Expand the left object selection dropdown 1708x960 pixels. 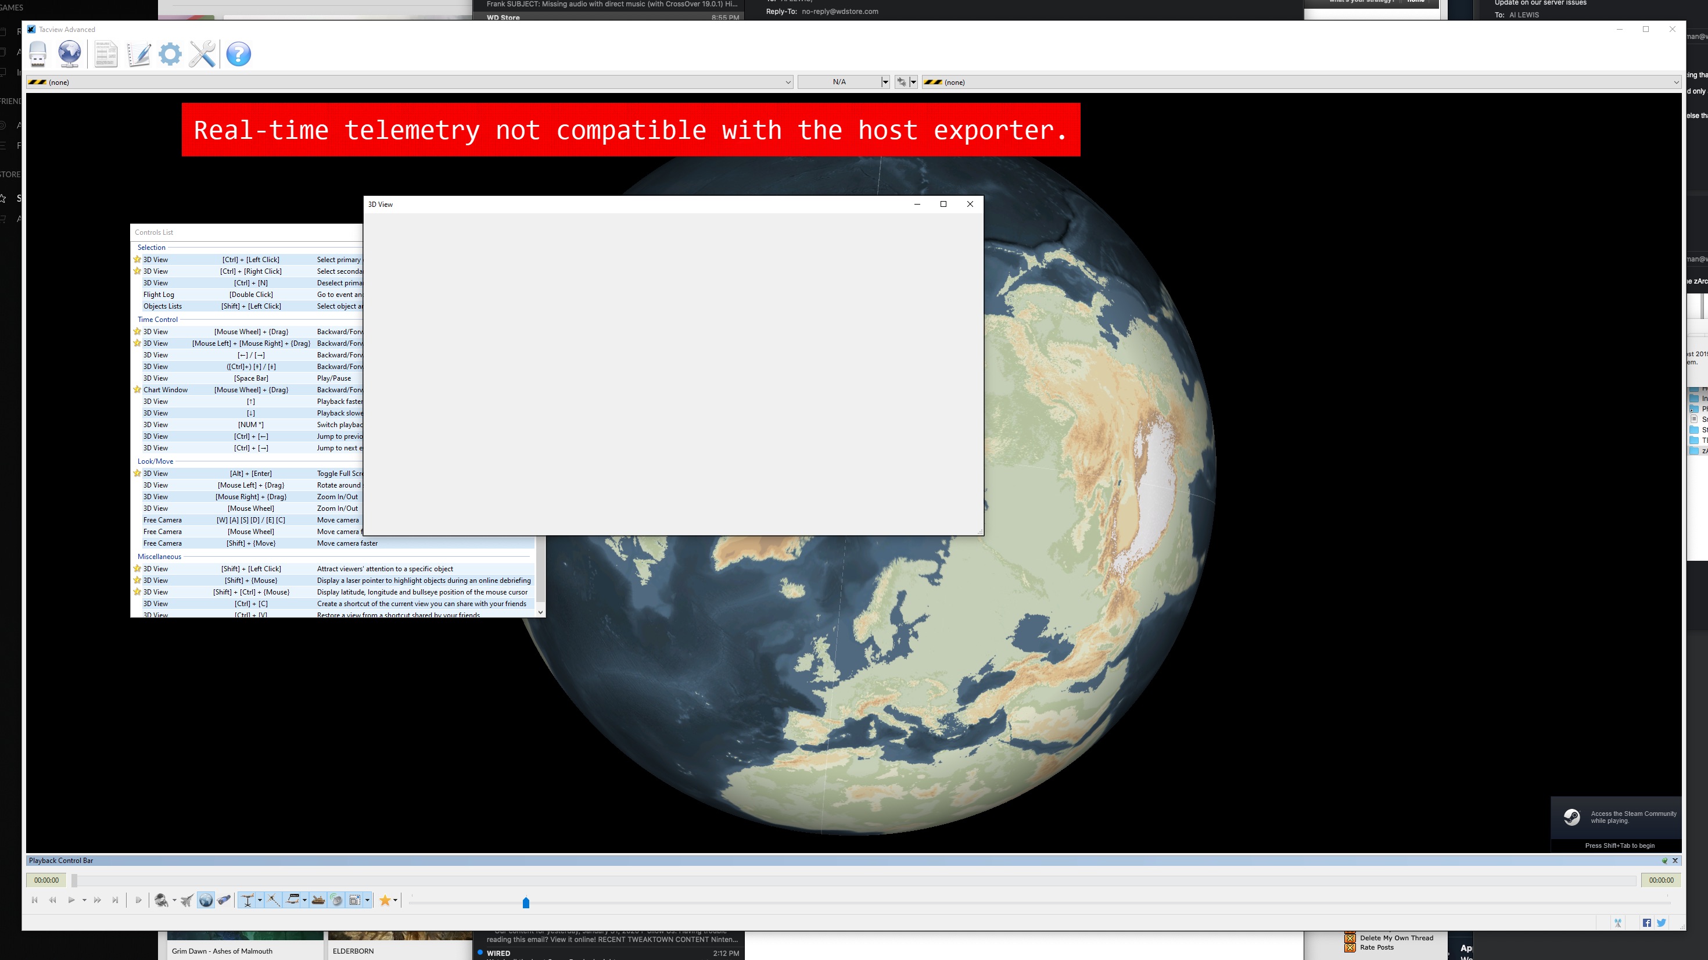coord(788,83)
